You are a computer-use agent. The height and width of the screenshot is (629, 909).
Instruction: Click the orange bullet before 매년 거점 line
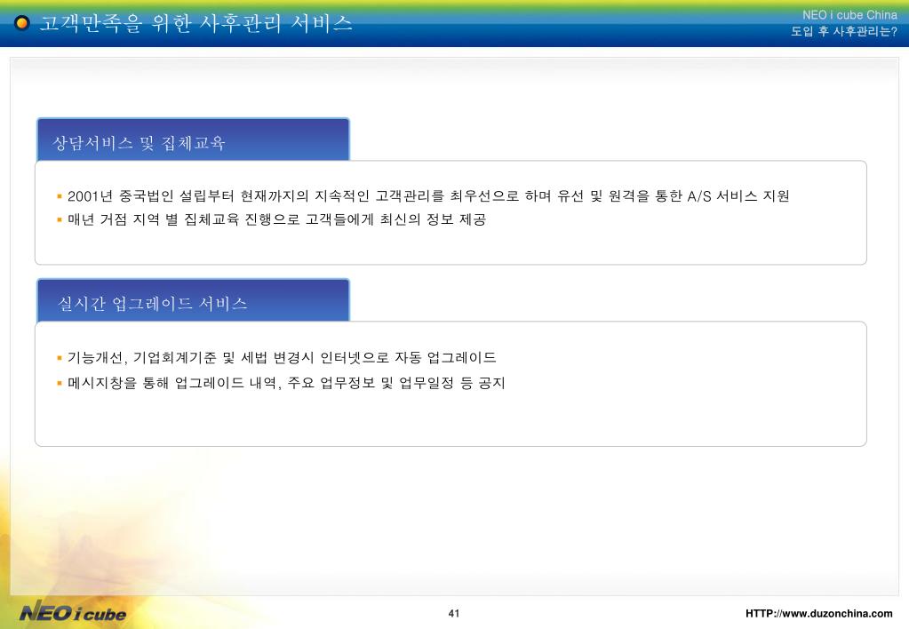[60, 219]
